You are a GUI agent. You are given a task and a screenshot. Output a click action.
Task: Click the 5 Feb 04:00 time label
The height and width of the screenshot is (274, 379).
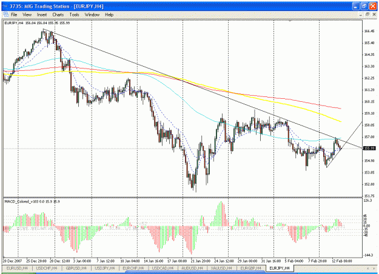point(294,261)
